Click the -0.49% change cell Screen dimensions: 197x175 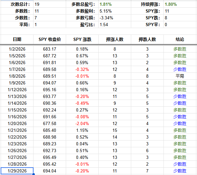point(82,103)
